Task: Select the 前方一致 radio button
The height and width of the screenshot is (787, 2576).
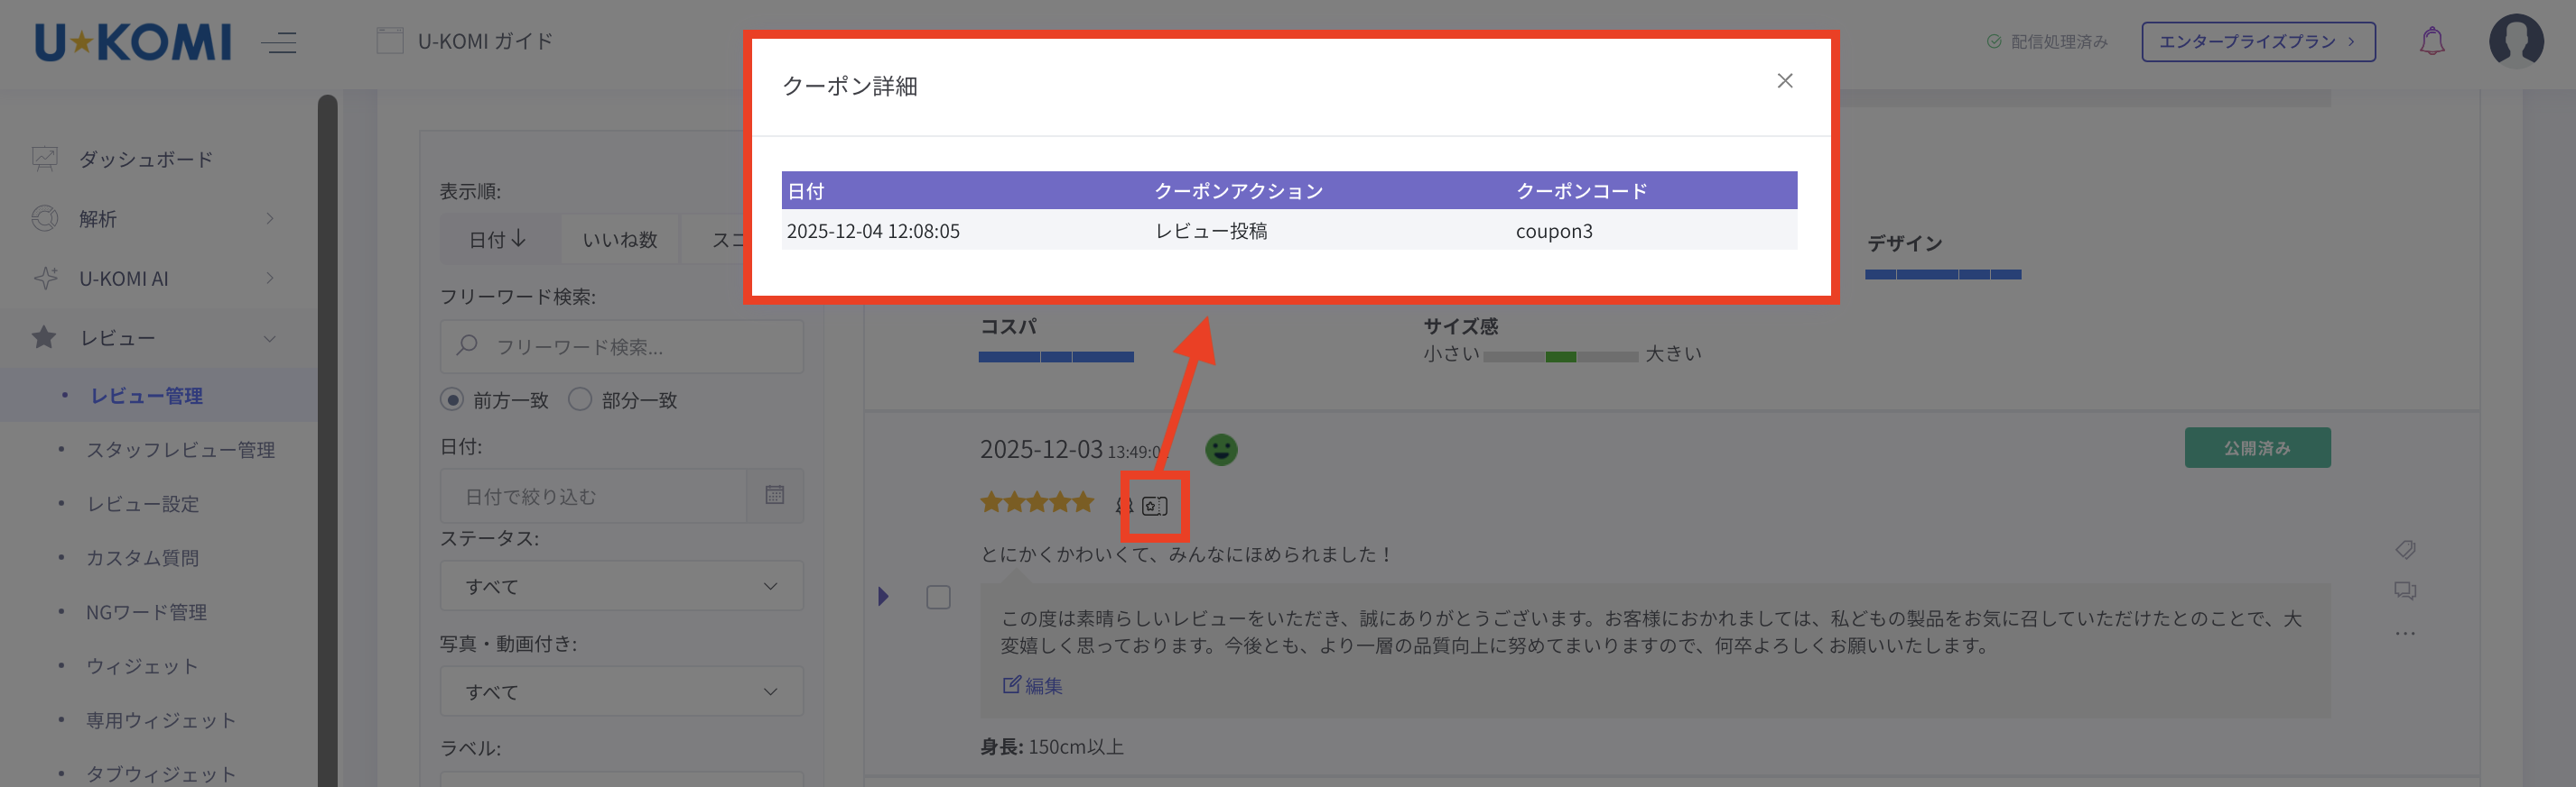Action: tap(452, 399)
